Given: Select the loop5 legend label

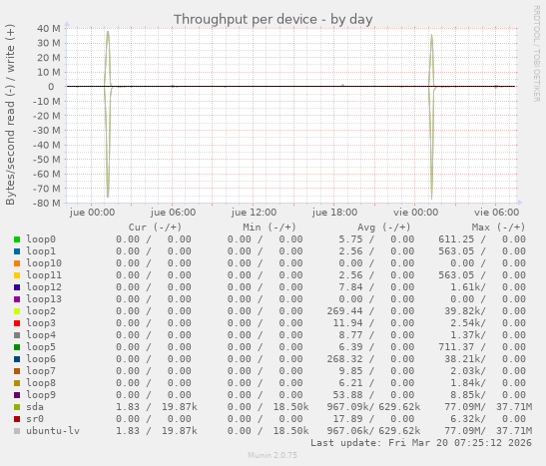Looking at the screenshot, I should [41, 347].
